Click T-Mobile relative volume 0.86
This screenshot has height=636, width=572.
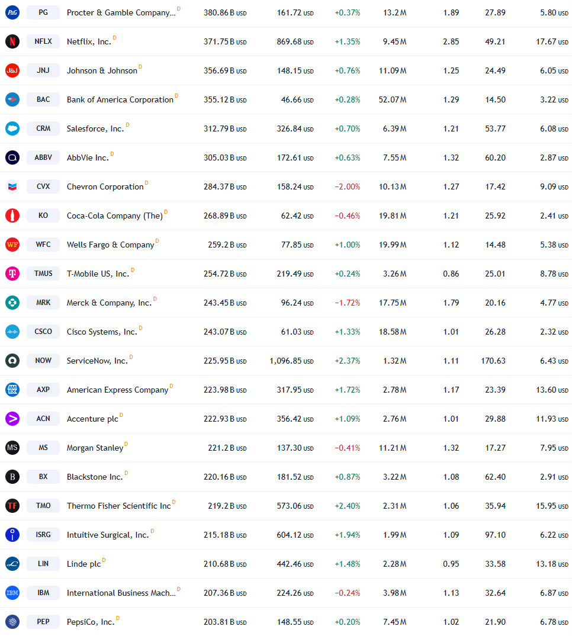[x=451, y=274]
